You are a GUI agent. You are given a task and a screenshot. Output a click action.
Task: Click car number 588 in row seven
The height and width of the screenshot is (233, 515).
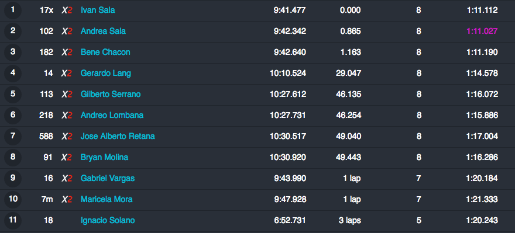46,136
